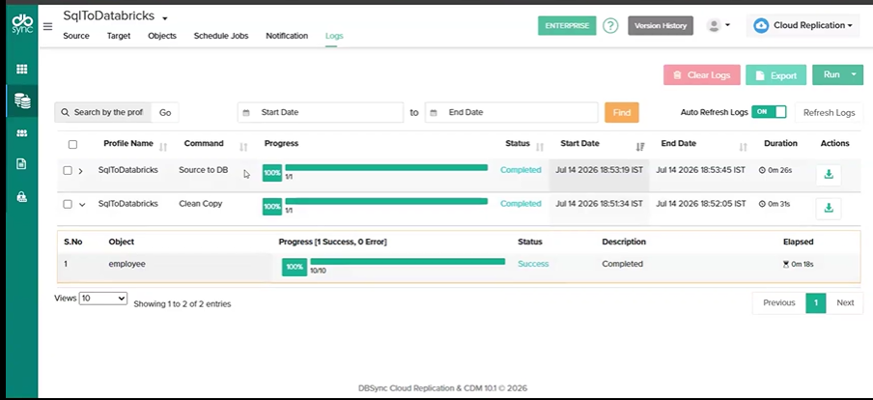
Task: Click the Clean Copy progress bar
Action: coord(386,201)
